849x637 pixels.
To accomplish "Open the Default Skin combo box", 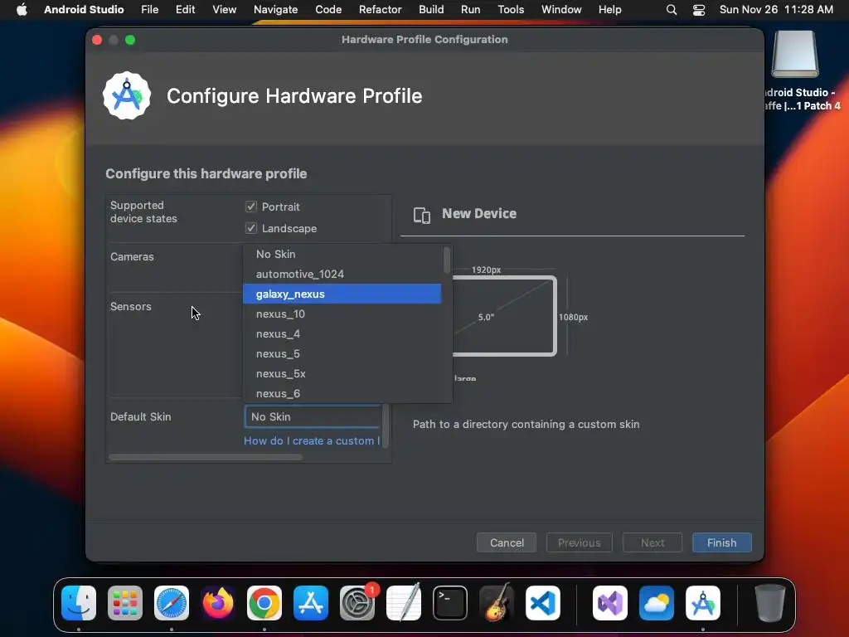I will click(313, 416).
